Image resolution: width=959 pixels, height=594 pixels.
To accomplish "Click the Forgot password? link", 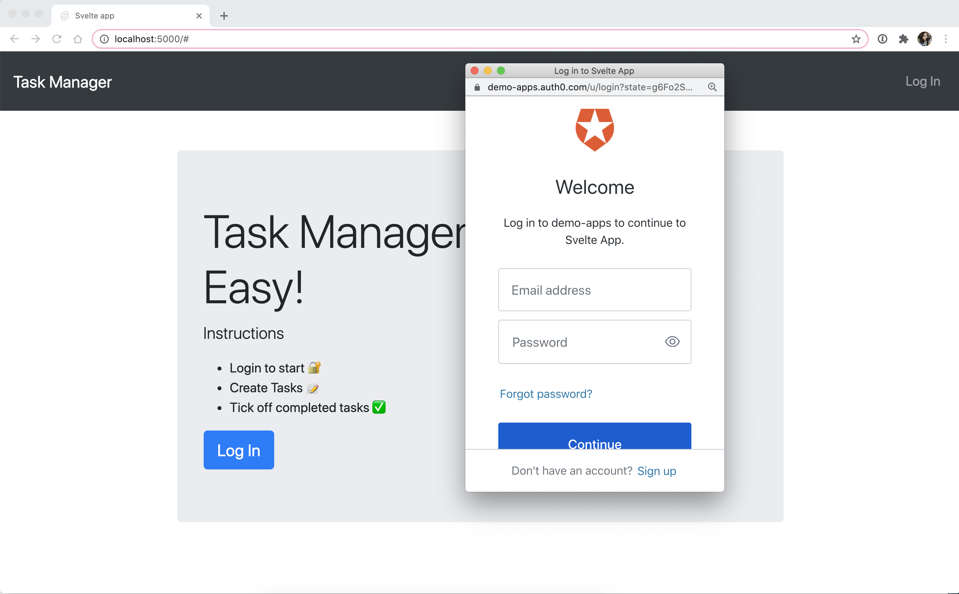I will click(x=545, y=394).
